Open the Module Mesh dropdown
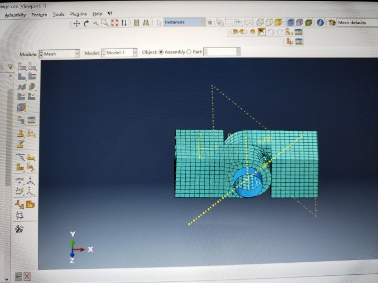 point(59,54)
